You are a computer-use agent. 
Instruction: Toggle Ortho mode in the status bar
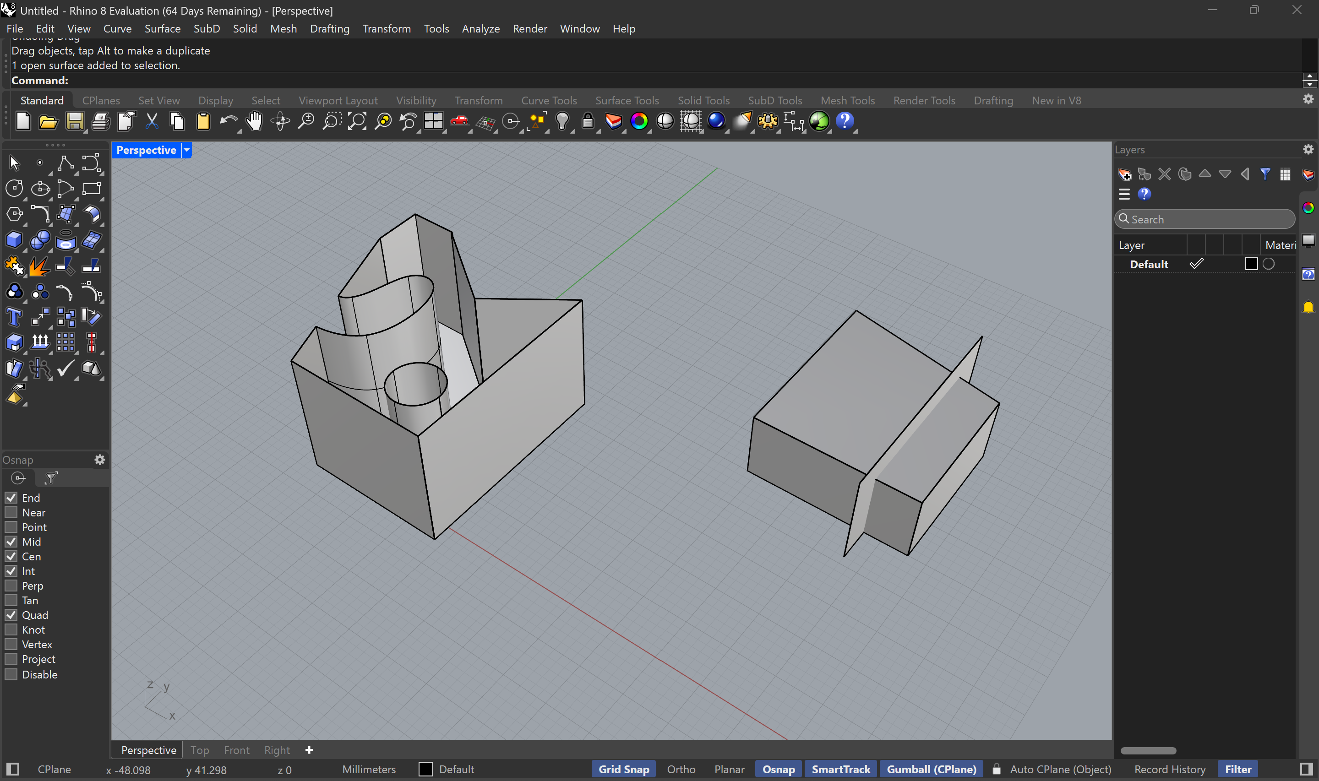681,769
